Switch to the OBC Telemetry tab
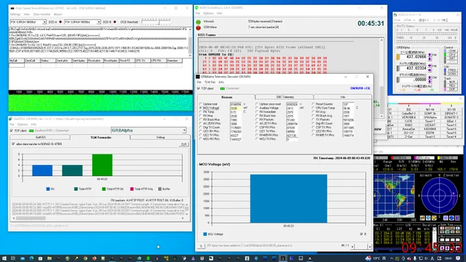Image resolution: width=466 pixels, height=262 pixels. pos(284,97)
